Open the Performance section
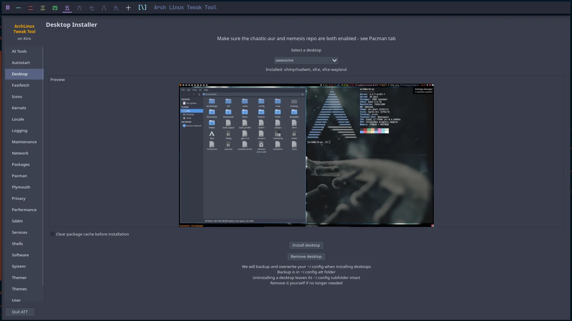The width and height of the screenshot is (572, 321). tap(24, 210)
